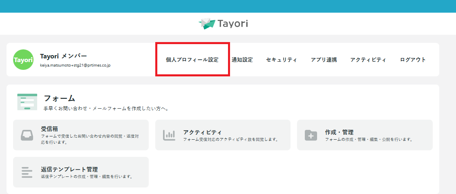Screen dimensions: 456x194
Task: Open the 作成・管理 card
Action: [x=365, y=135]
